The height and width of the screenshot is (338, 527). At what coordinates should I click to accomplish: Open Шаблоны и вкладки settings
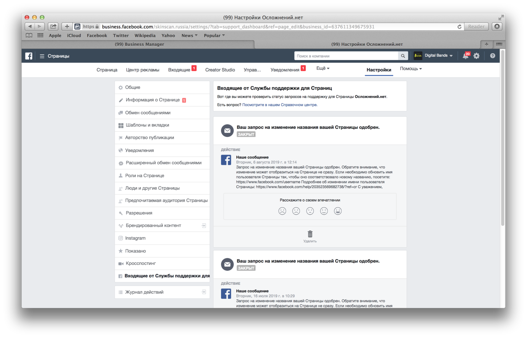(x=162, y=125)
